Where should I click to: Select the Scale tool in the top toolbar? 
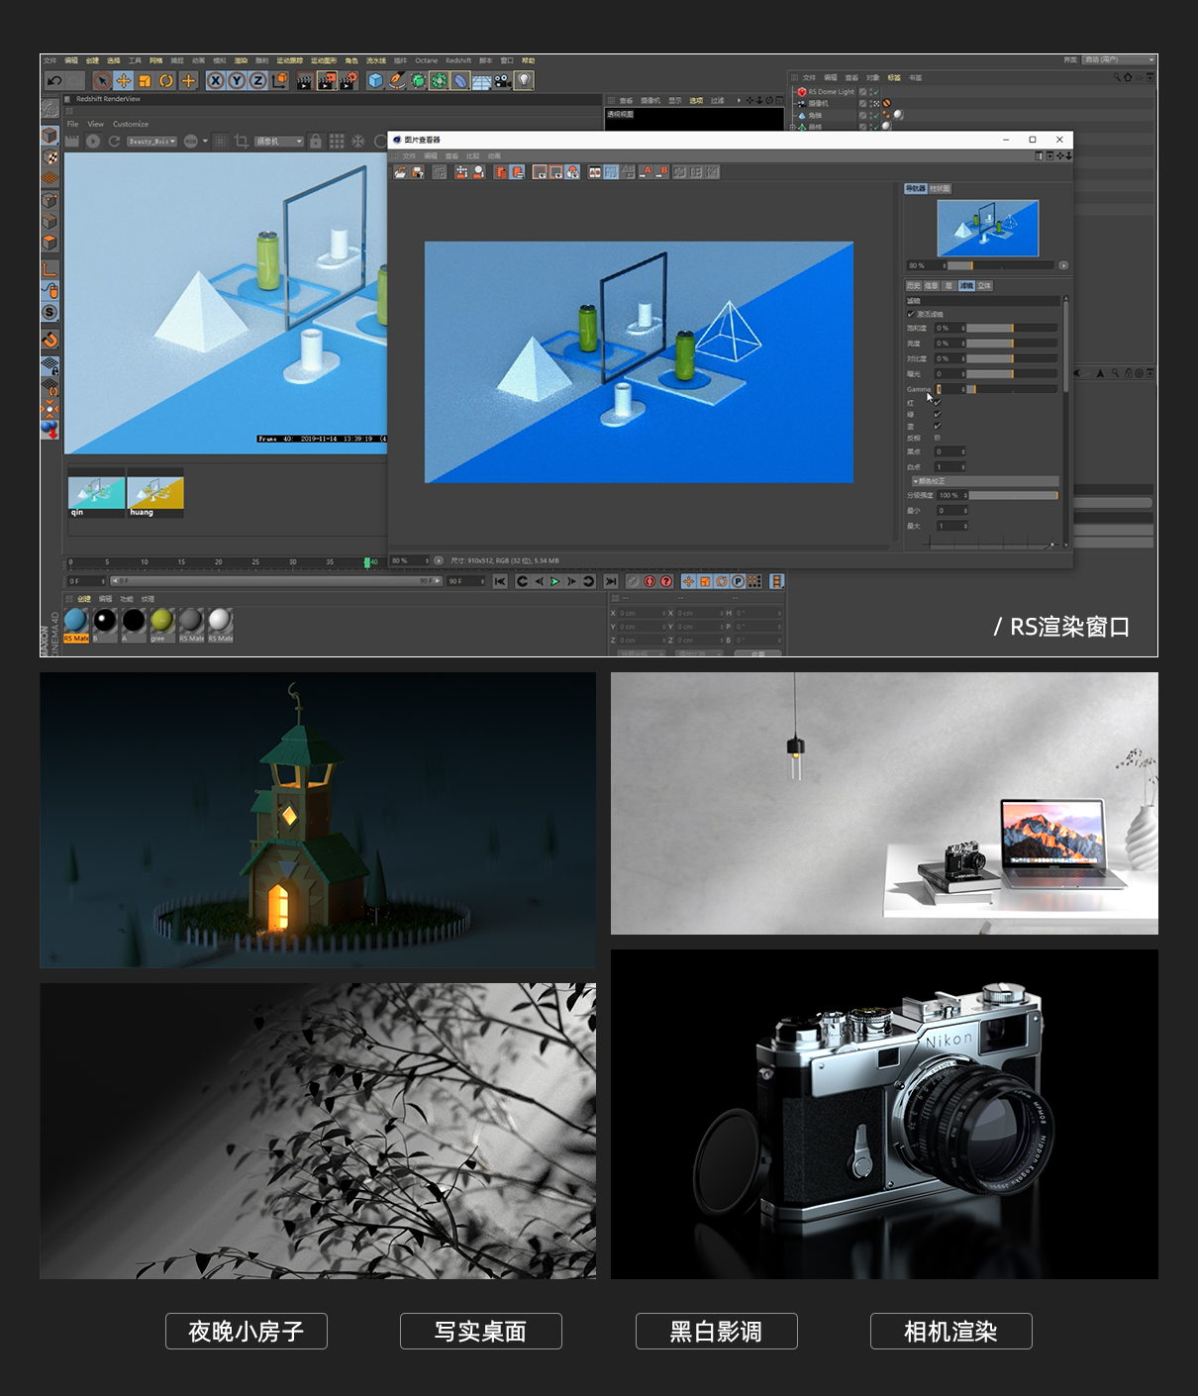coord(145,81)
